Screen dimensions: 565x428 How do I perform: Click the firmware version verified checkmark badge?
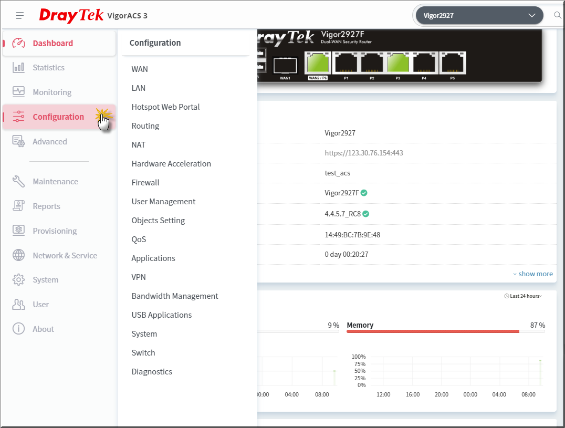[x=366, y=214]
